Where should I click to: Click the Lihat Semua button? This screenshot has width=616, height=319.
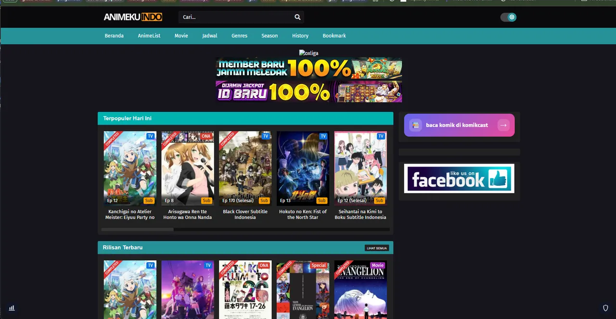[377, 248]
